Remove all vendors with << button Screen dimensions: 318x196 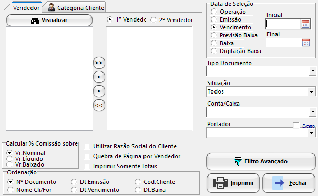99,106
